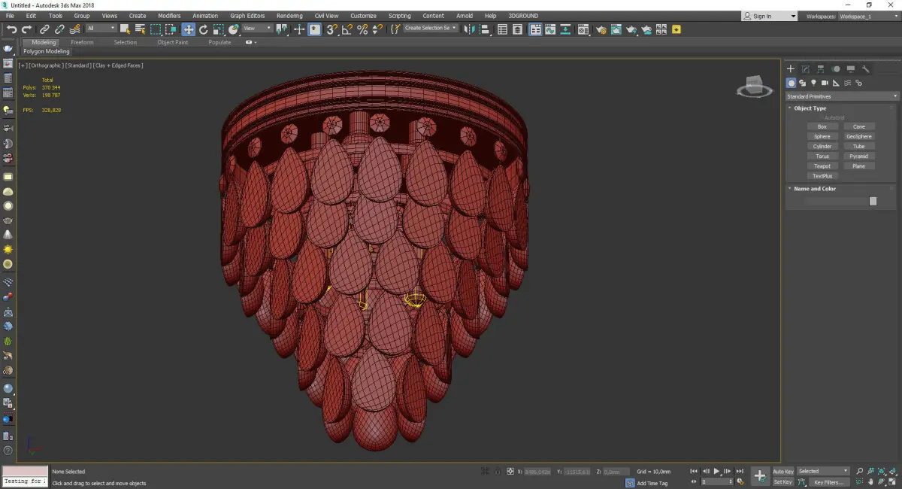The width and height of the screenshot is (902, 489).
Task: Click the object color swatch
Action: pos(873,201)
